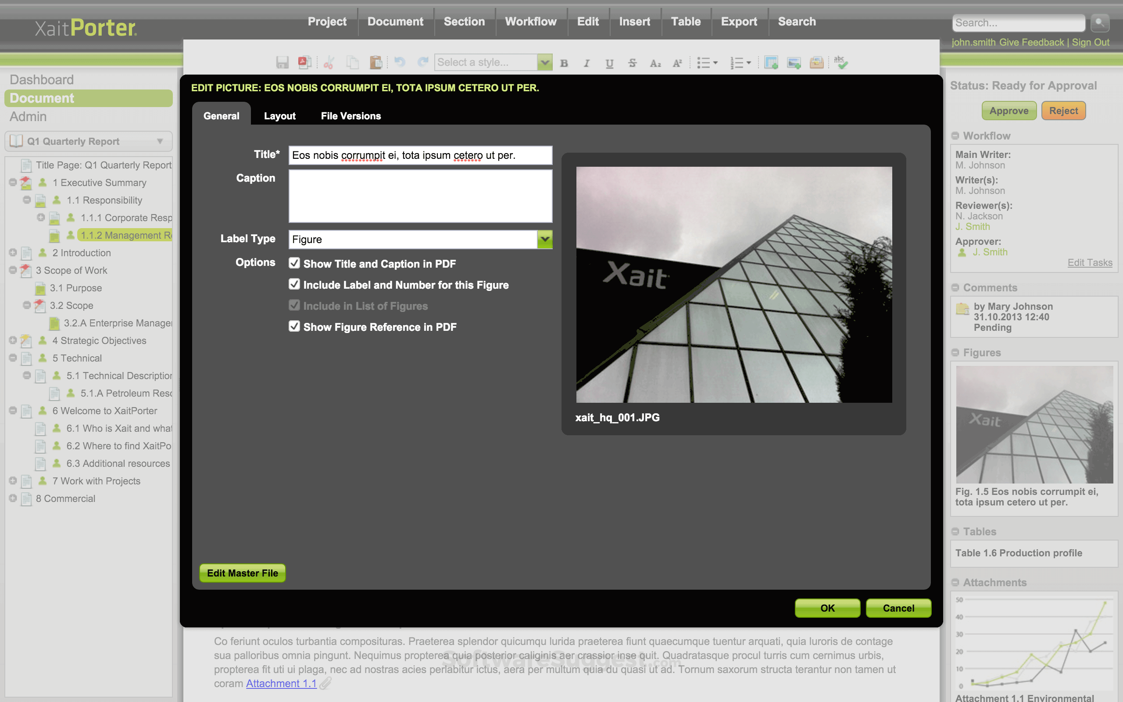
Task: Click the Undo icon
Action: click(400, 62)
